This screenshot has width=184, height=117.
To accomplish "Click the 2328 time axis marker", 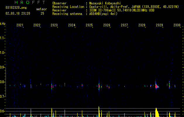I will (x=142, y=25).
